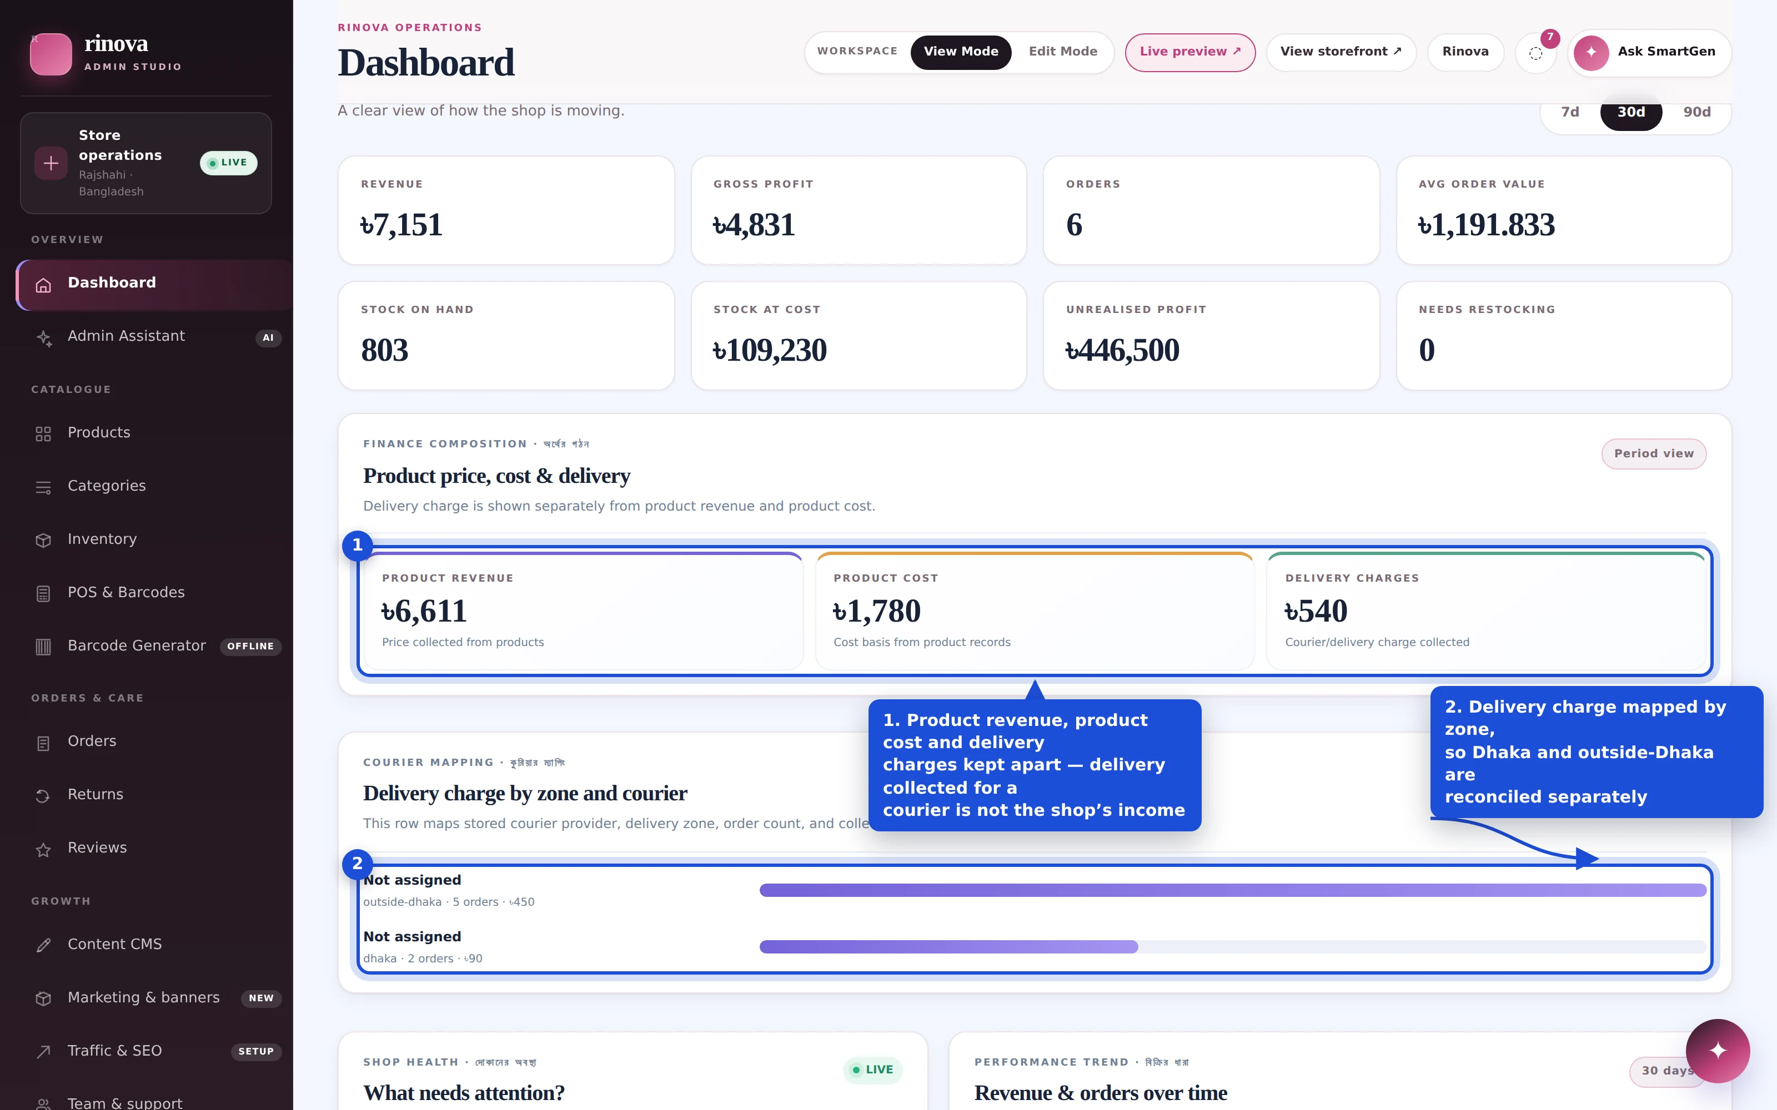Click the Delivery Charges ৳540 tile

coord(1486,611)
